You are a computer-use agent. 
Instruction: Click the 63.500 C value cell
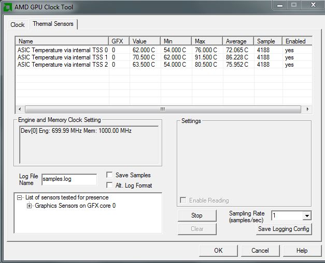click(144, 65)
